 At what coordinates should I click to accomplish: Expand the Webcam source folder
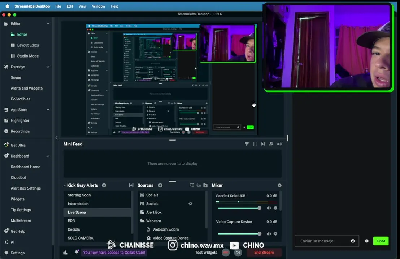coord(142,221)
